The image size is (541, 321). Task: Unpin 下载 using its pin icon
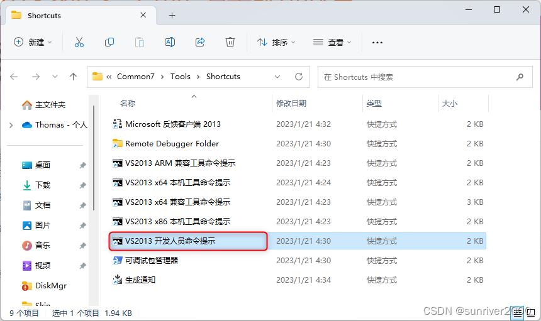[82, 185]
